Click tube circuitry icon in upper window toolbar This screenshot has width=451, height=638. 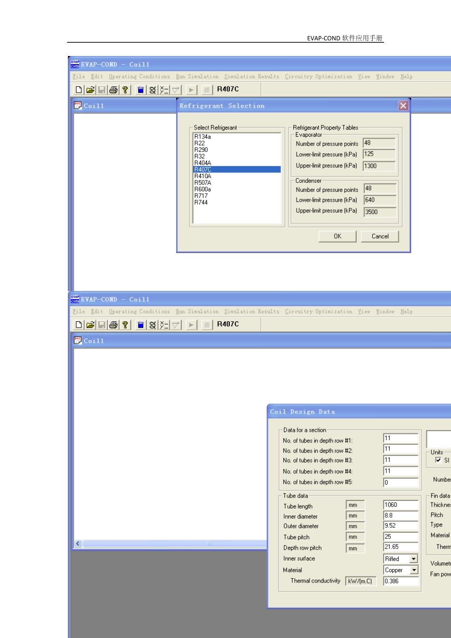164,90
